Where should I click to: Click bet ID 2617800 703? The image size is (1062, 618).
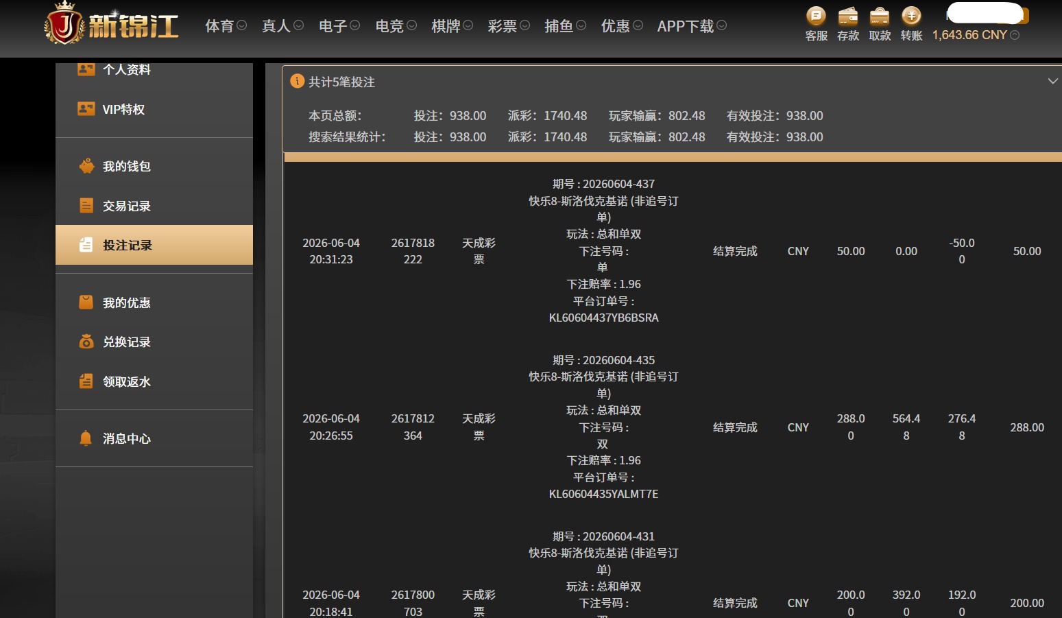coord(413,603)
